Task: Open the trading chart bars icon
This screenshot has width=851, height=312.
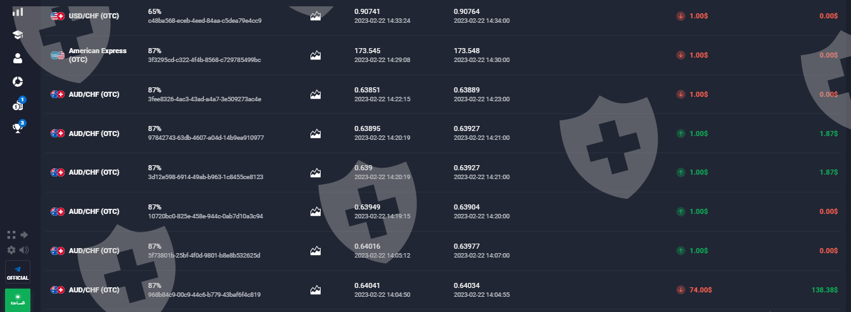Action: [x=18, y=11]
